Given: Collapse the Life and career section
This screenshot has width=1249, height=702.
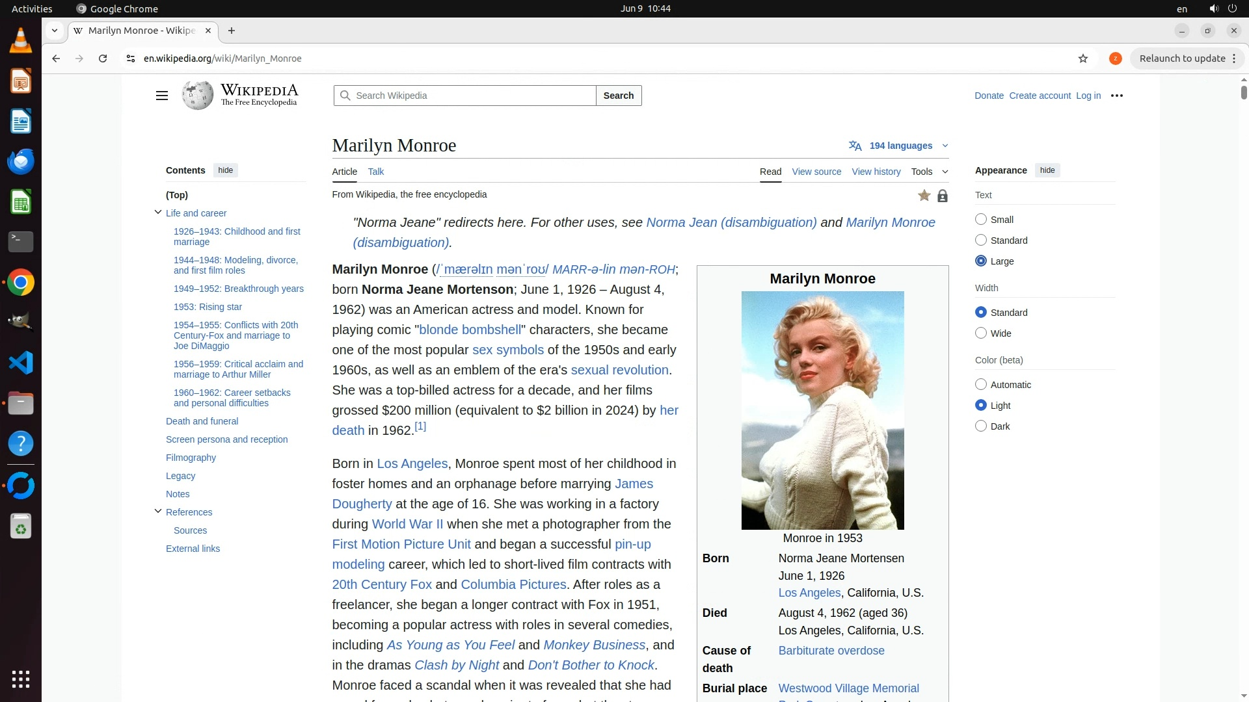Looking at the screenshot, I should click(x=158, y=213).
